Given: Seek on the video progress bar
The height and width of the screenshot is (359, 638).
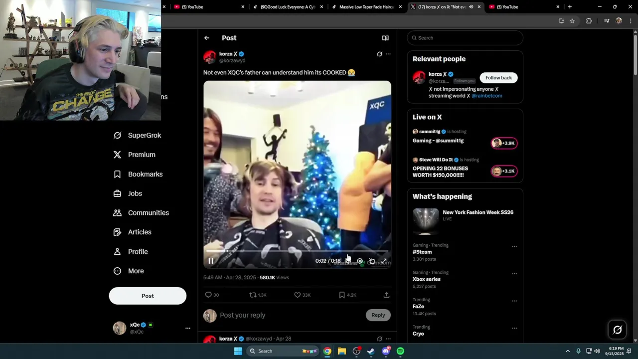Looking at the screenshot, I should (297, 251).
